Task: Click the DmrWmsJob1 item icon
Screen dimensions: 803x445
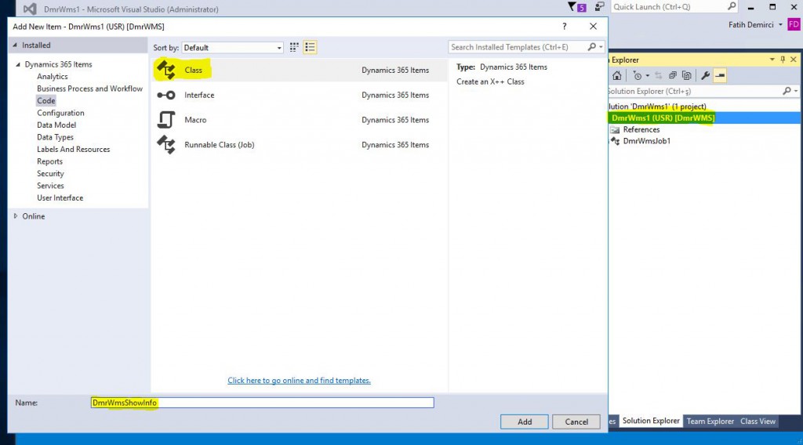Action: coord(615,141)
